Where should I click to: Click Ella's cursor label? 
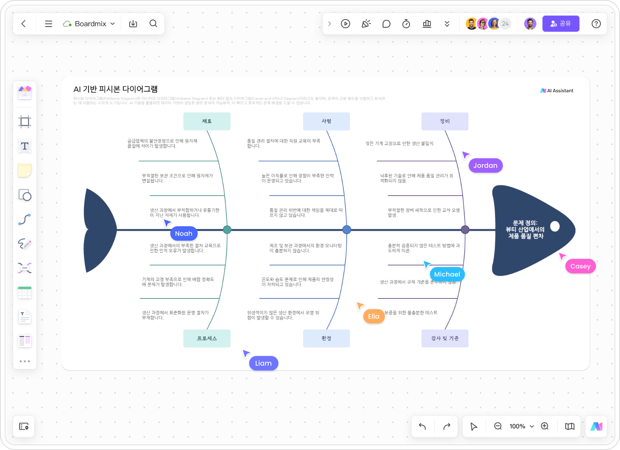[x=374, y=316]
